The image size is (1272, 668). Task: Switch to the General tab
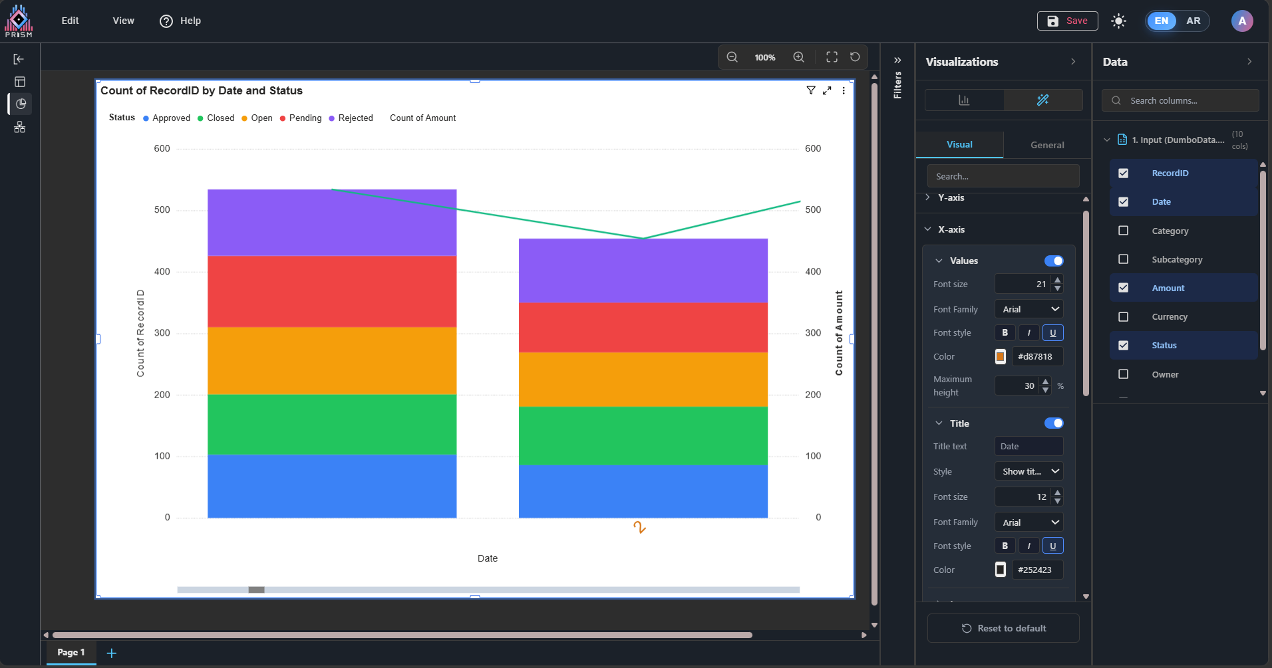tap(1046, 145)
